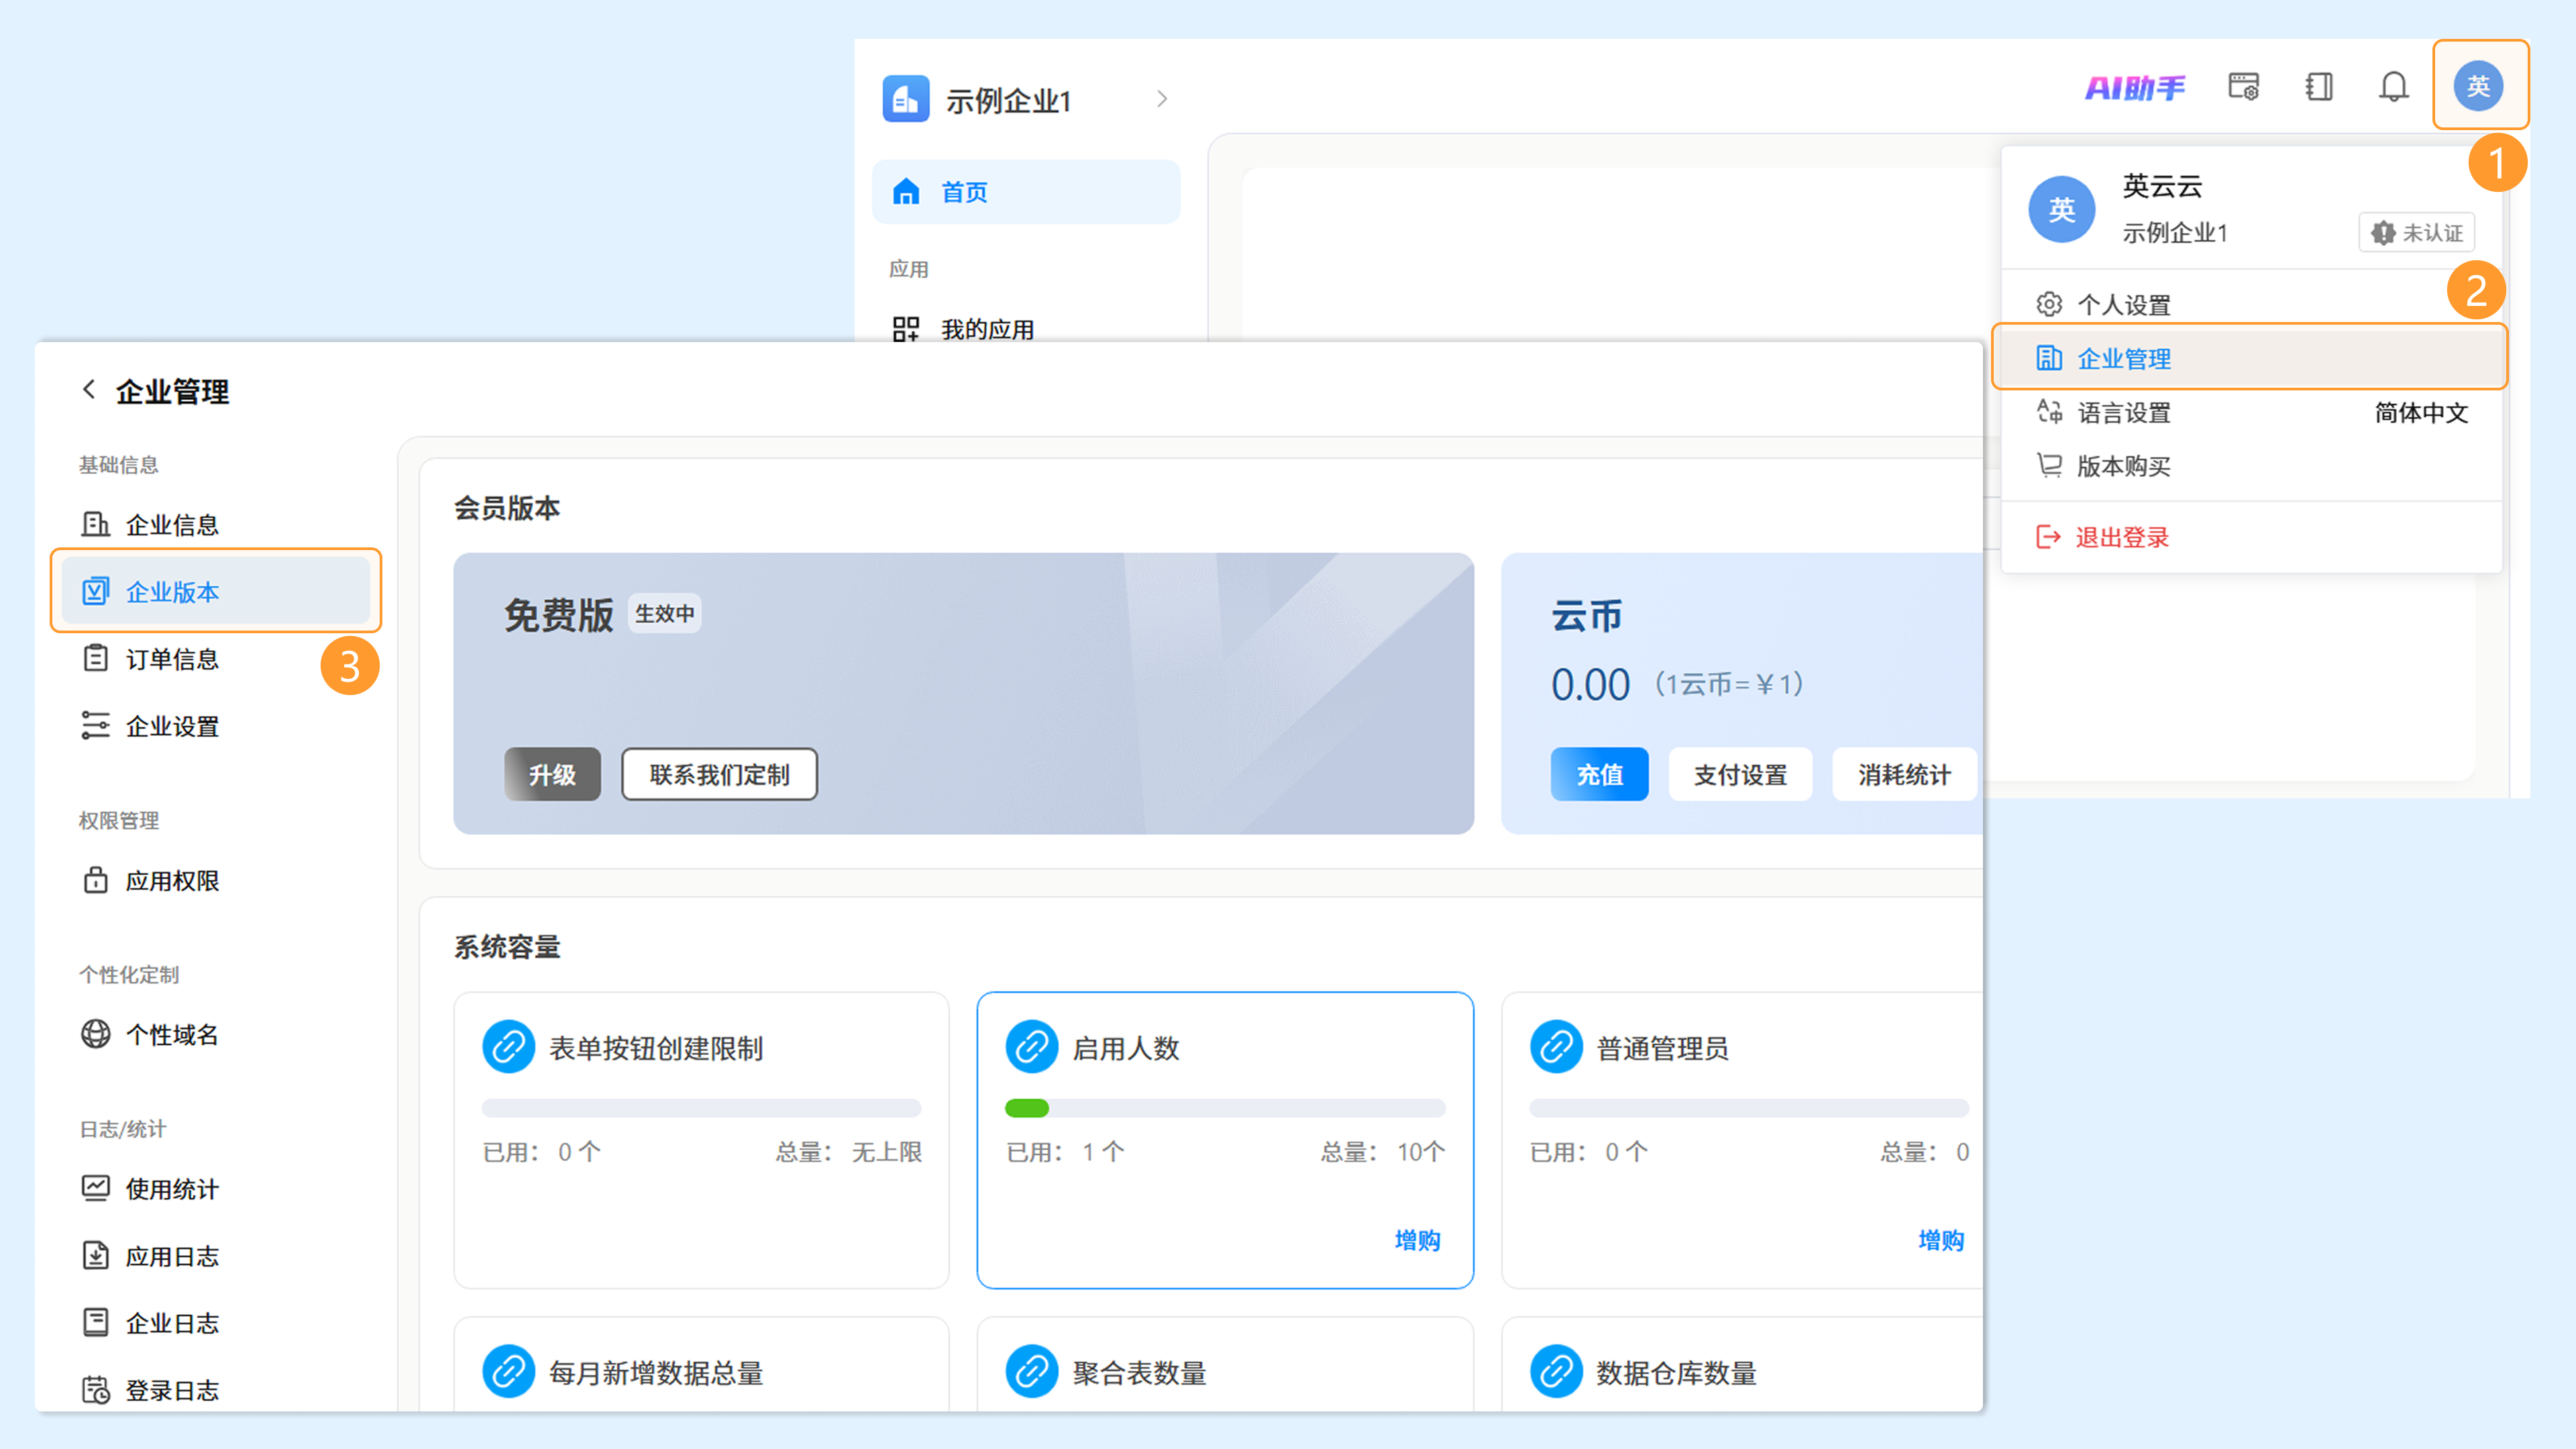The image size is (2576, 1449).
Task: Click the 普通管理员 link icon
Action: coord(1555,1047)
